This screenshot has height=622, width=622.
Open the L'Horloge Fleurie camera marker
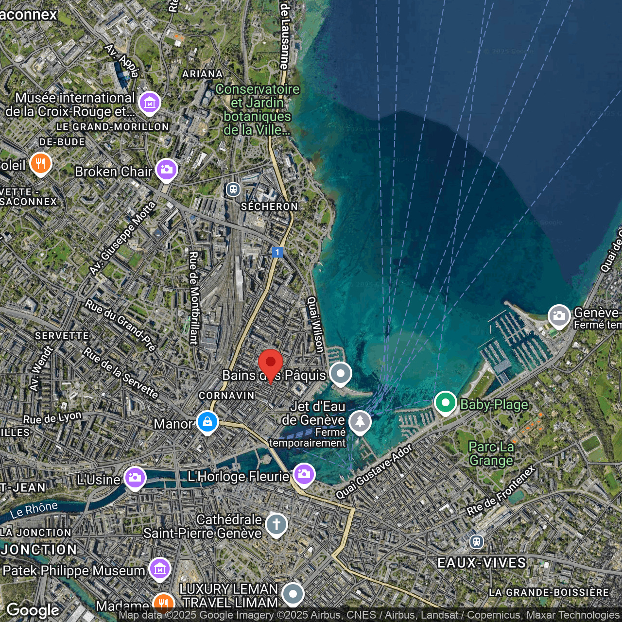(x=304, y=475)
